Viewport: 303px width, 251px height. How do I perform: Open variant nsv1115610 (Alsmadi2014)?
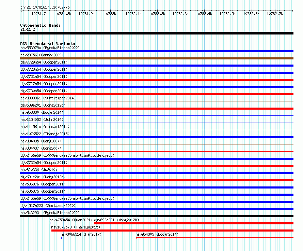coord(45,127)
